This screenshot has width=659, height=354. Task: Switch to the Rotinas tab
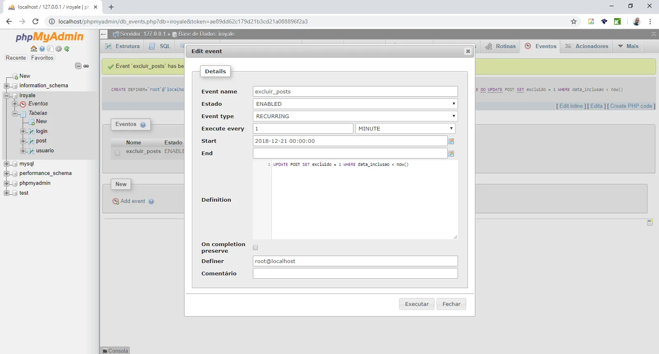[500, 46]
